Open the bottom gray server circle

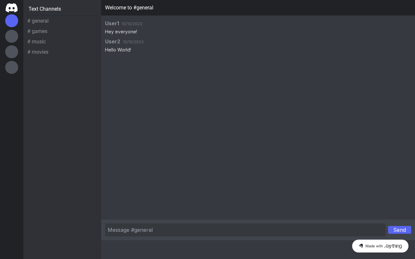(12, 67)
